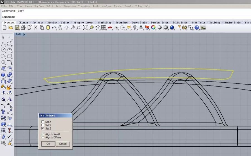The height and width of the screenshot is (156, 251).
Task: Uncheck the Set Z checkbox
Action: pyautogui.click(x=43, y=128)
